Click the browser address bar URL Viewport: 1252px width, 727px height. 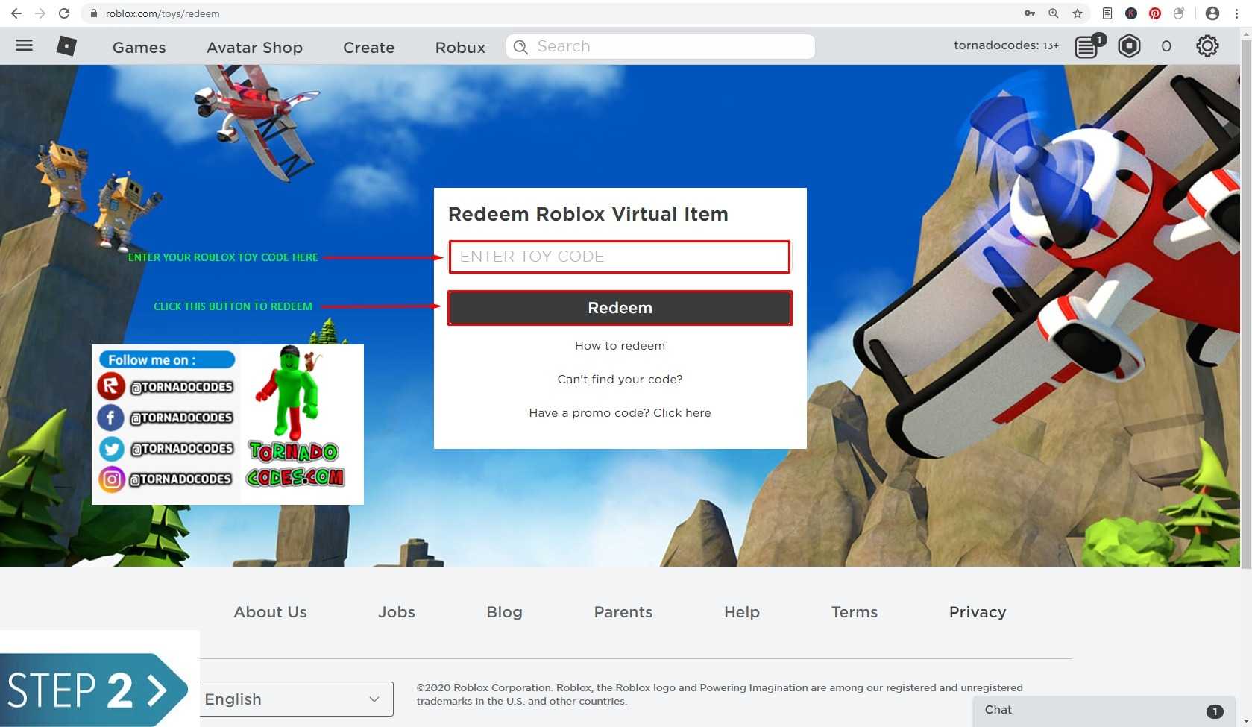[163, 13]
